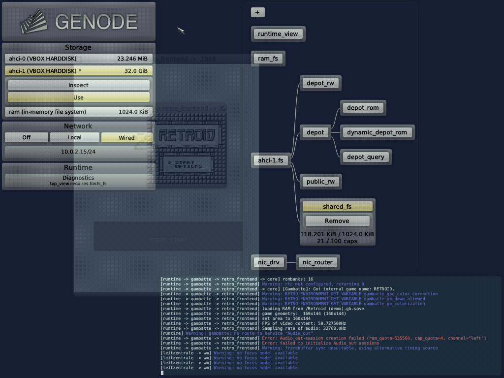Screen dimensions: 504x378
Task: Collapse ahci-1 (VBOX HARDDISK) storage entry
Action: point(78,71)
